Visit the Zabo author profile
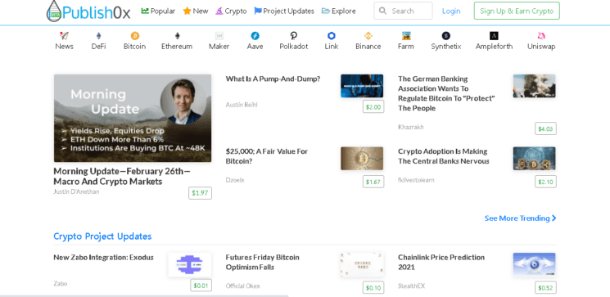 coord(61,284)
